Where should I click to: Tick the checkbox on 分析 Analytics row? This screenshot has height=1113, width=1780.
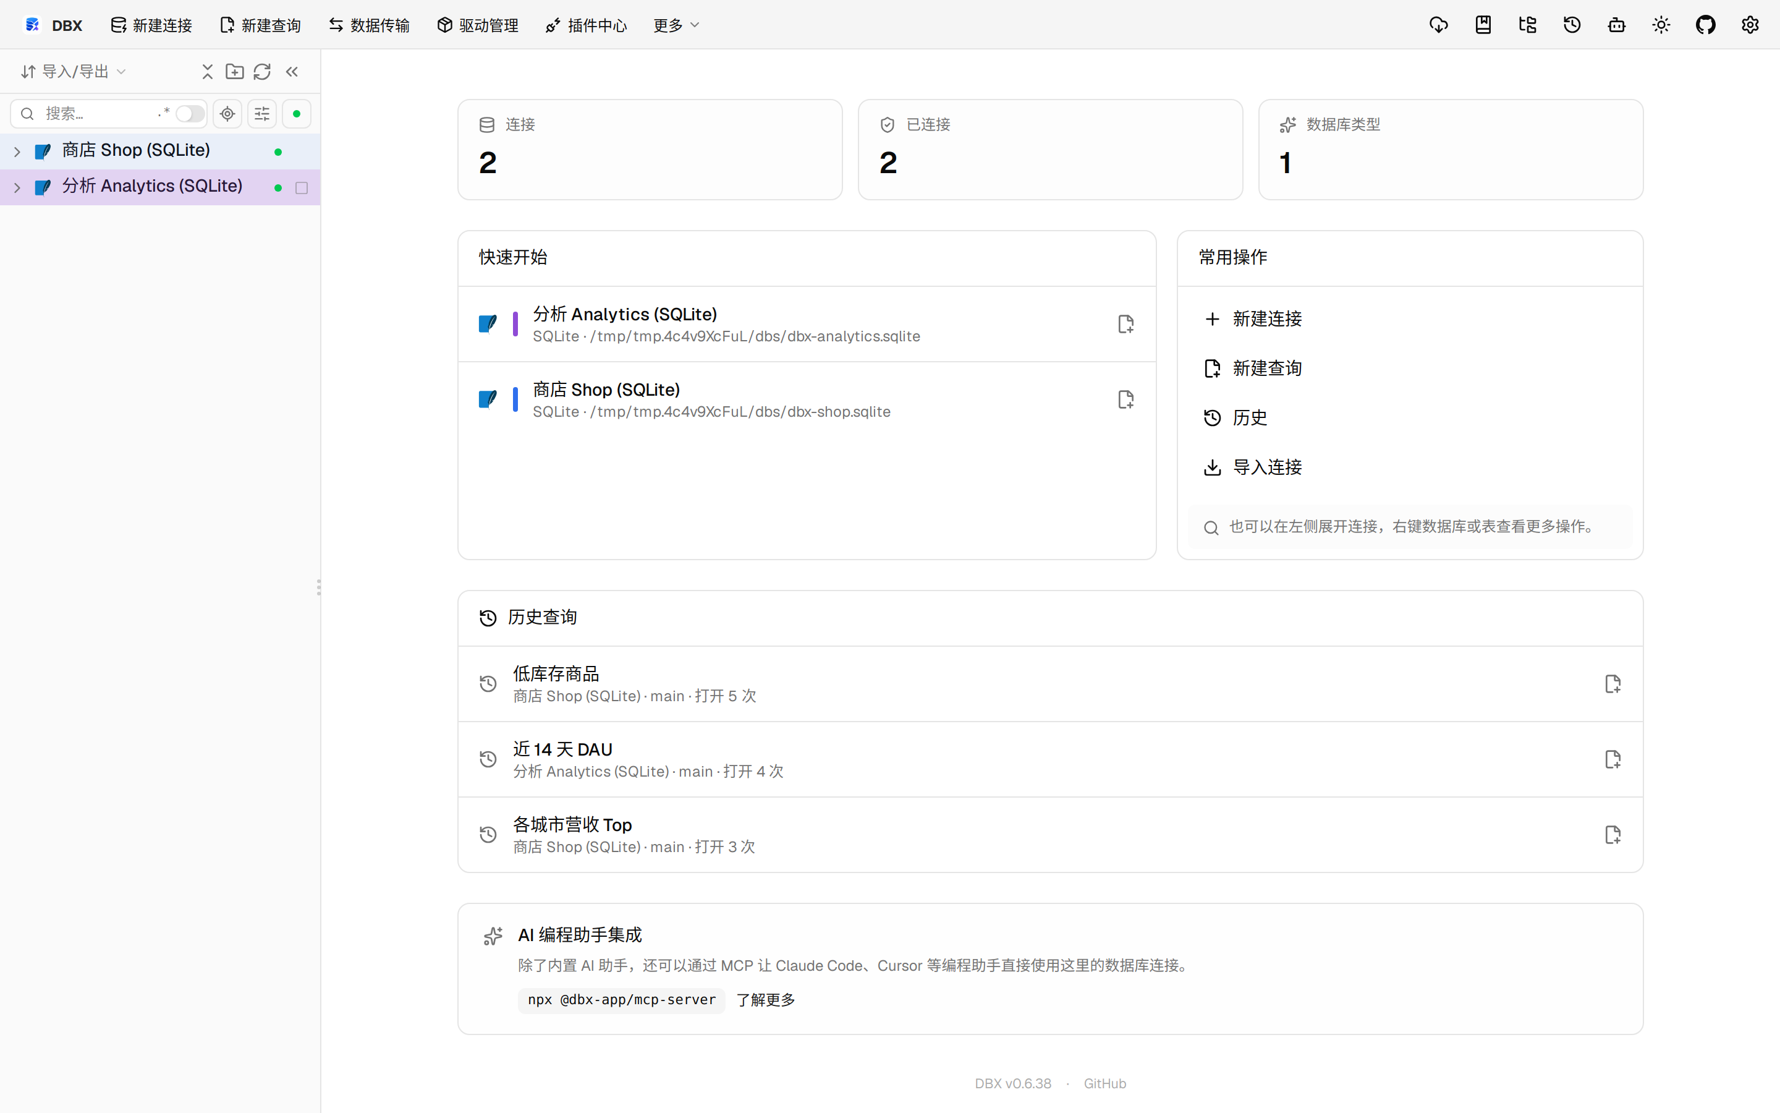pyautogui.click(x=302, y=188)
